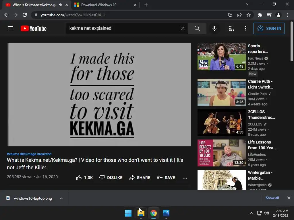Click the Fox News channel name
The width and height of the screenshot is (294, 220).
pyautogui.click(x=255, y=58)
